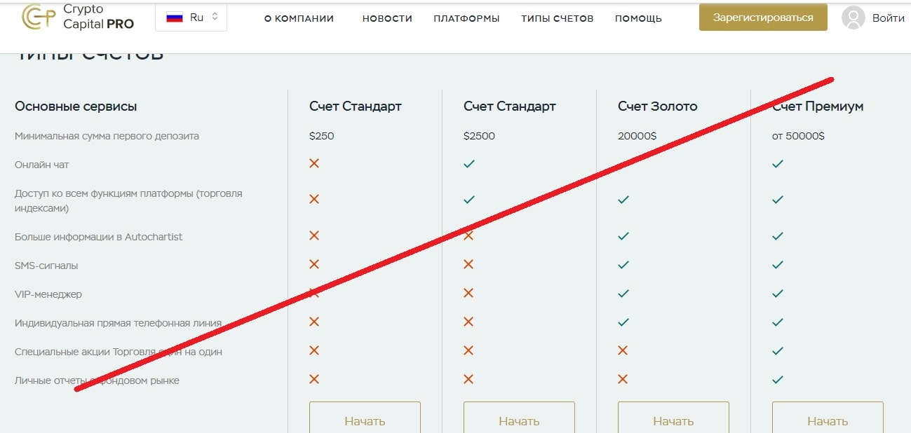Viewport: 911px width, 433px height.
Task: Click the Russian flag icon
Action: click(175, 18)
